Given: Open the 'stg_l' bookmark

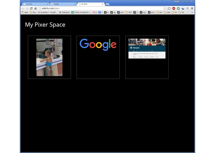Looking at the screenshot, I should (143, 12).
